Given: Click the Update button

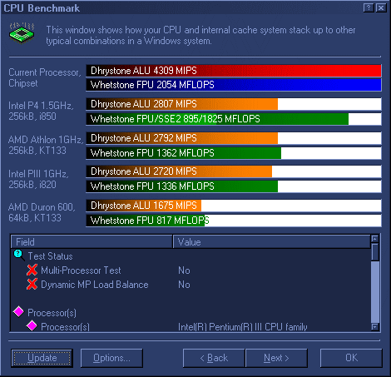Looking at the screenshot, I should click(x=42, y=358).
